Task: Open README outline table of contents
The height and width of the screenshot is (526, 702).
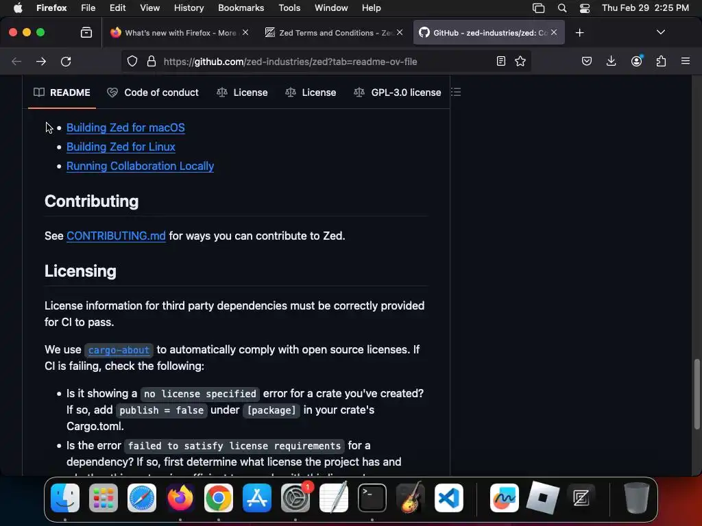Action: point(456,92)
